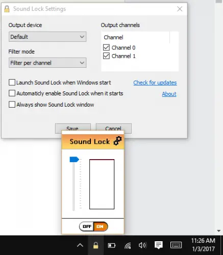The height and width of the screenshot is (255, 223).
Task: Open the battery status tray icon
Action: pyautogui.click(x=112, y=245)
